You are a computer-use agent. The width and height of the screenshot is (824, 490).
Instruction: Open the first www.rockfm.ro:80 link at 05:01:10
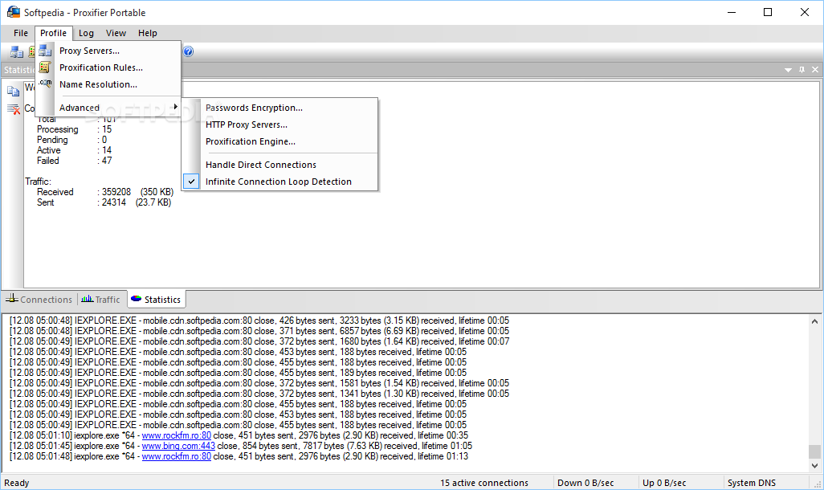pos(177,435)
